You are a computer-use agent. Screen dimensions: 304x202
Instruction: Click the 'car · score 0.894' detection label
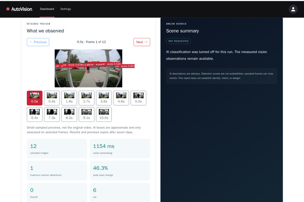[x=125, y=66]
